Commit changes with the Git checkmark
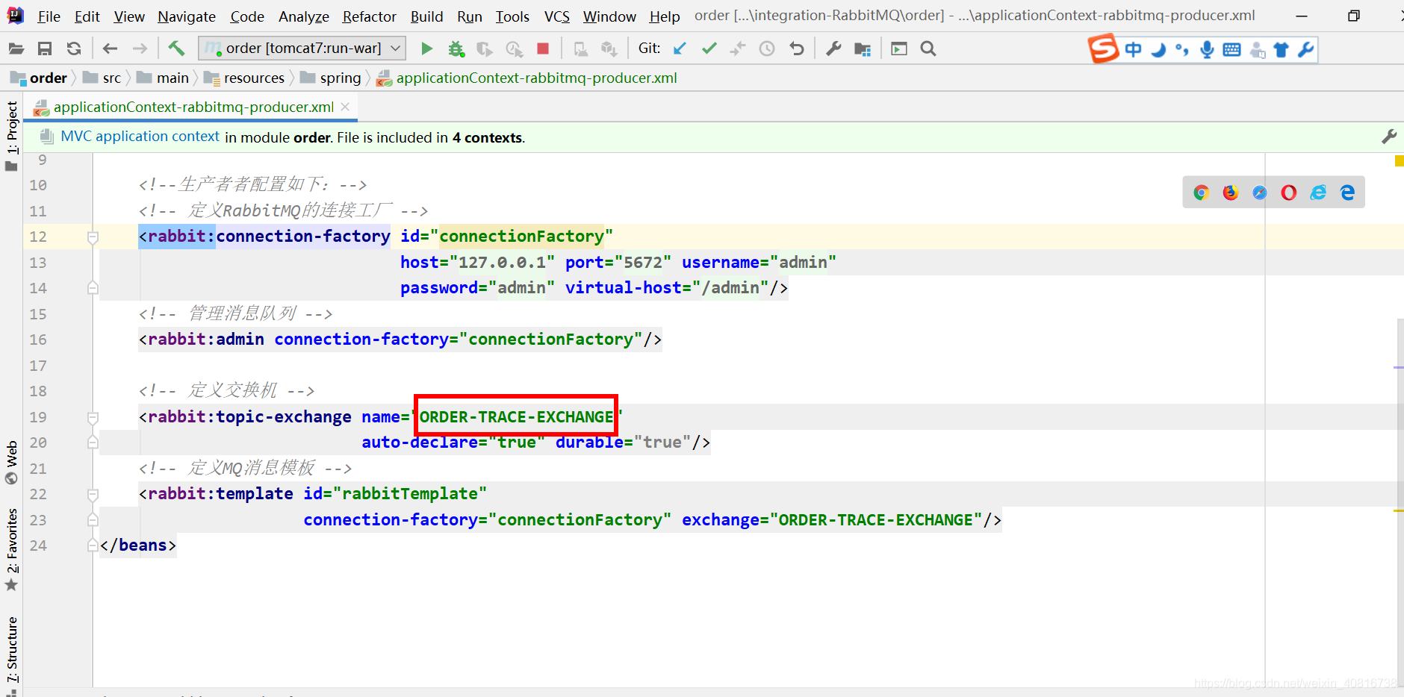Viewport: 1404px width, 697px height. click(709, 49)
